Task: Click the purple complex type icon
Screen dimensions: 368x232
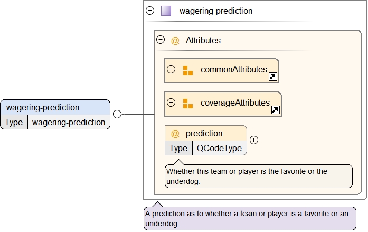Action: pos(166,11)
